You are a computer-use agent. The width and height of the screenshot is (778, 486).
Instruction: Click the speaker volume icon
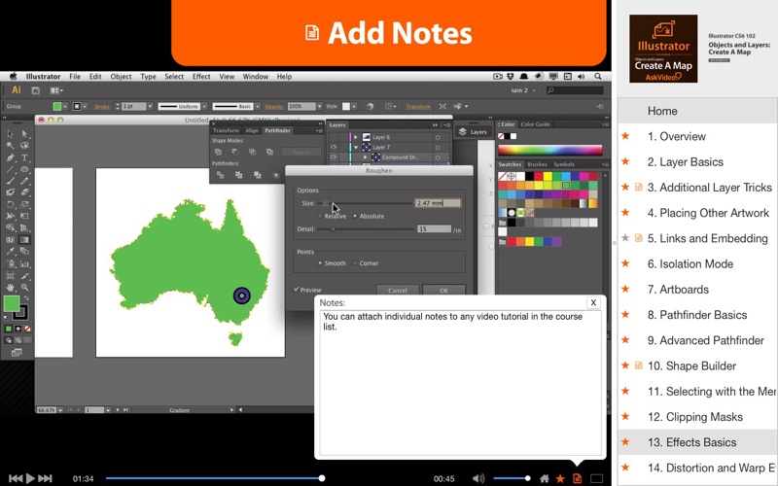coord(478,478)
